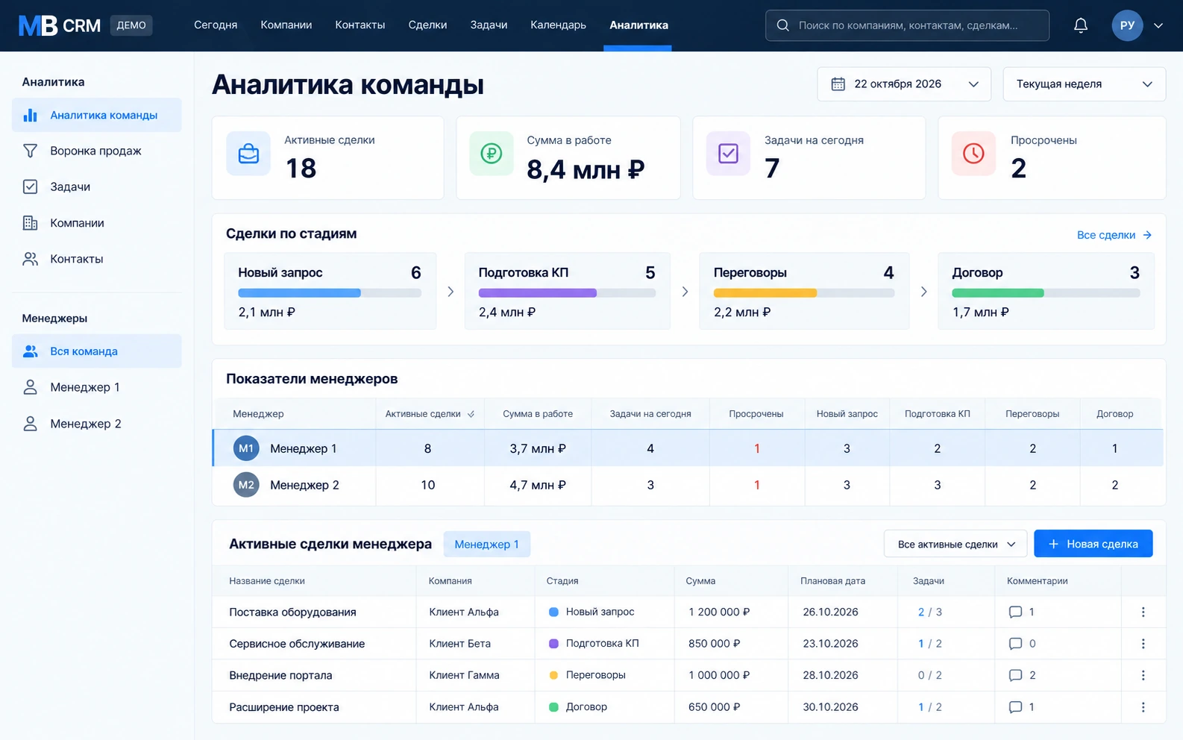The height and width of the screenshot is (740, 1183).
Task: Click Менеджер 2 row in managers table
Action: (688, 485)
